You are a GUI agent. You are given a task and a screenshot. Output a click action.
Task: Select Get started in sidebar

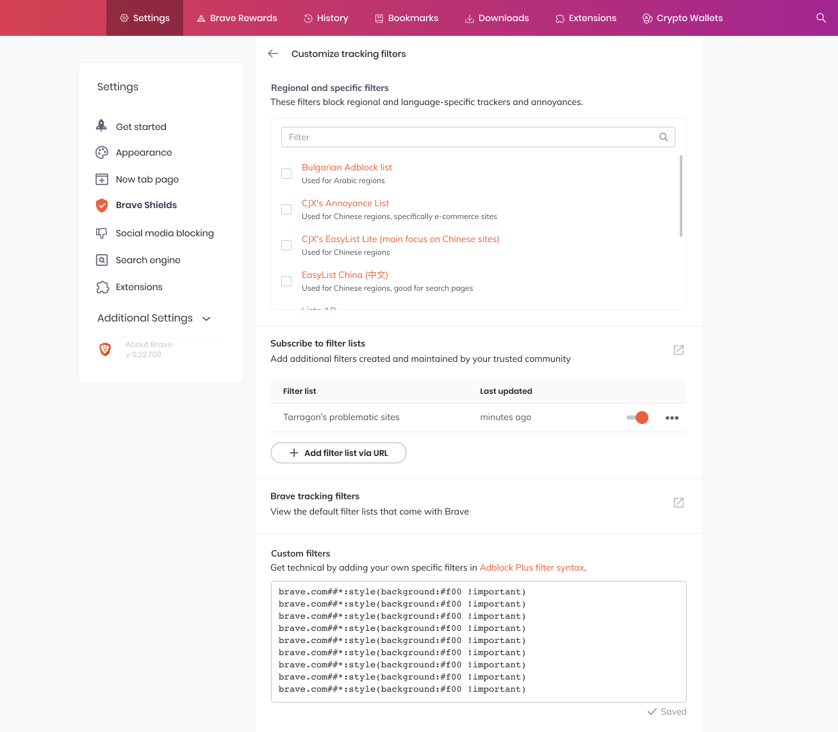point(141,127)
